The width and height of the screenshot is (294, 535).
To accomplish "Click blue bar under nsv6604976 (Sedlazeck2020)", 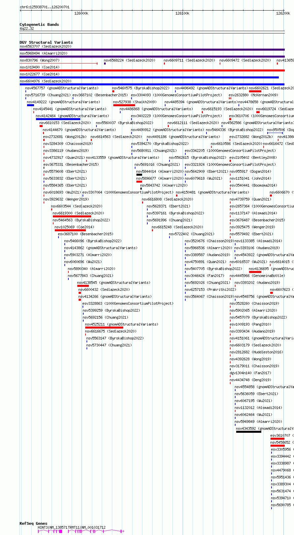I will tap(152, 84).
